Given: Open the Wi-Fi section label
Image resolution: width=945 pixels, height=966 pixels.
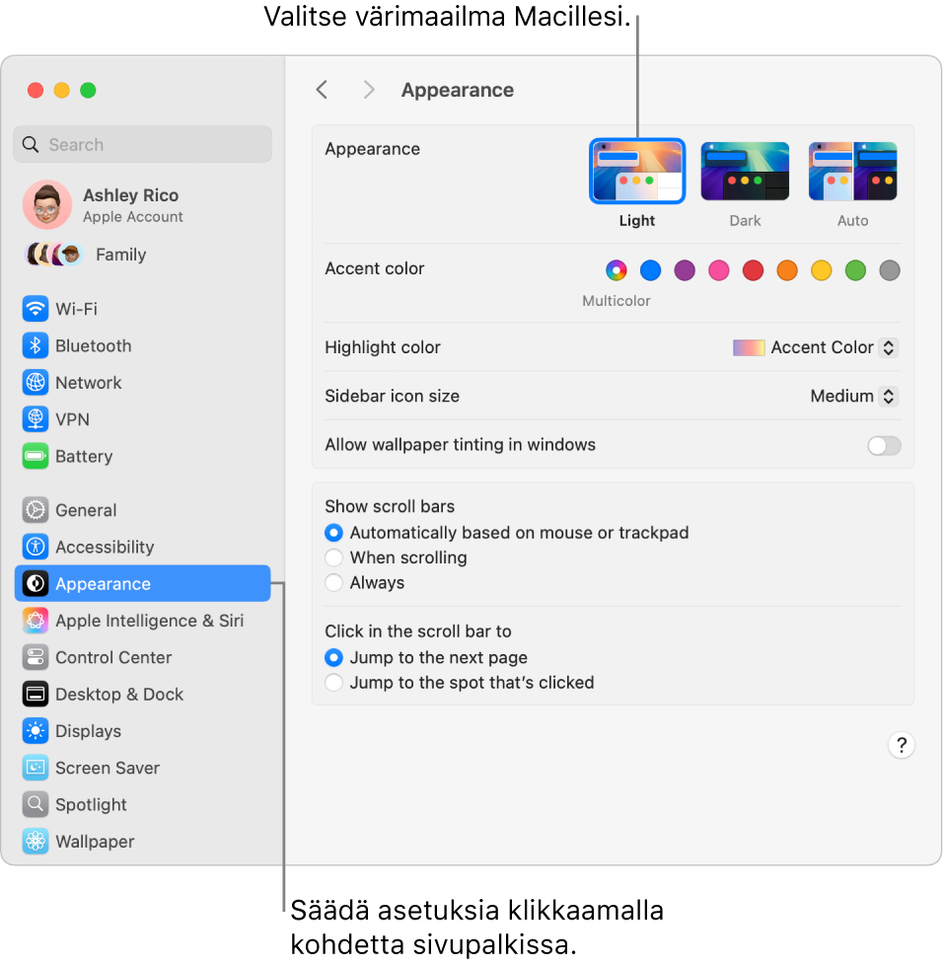Looking at the screenshot, I should point(76,309).
